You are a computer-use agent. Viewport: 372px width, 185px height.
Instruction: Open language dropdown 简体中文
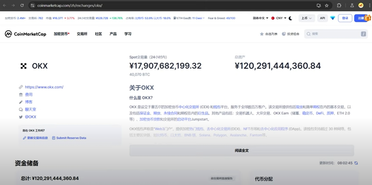click(260, 18)
